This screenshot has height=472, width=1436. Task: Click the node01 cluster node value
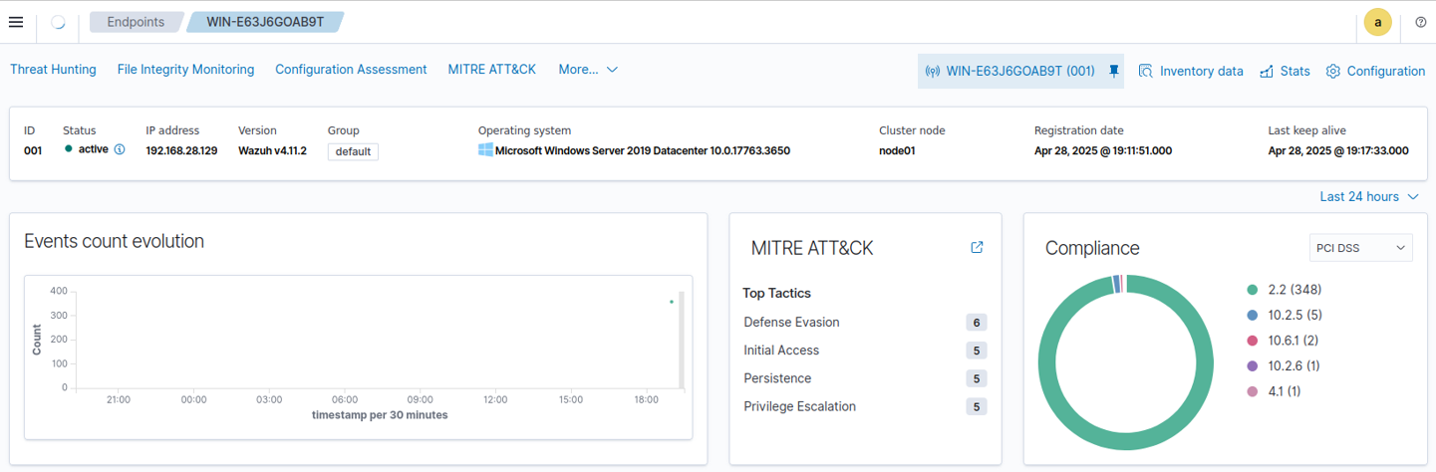(x=897, y=150)
